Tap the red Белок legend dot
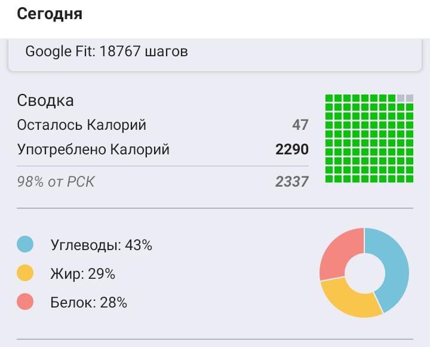 tap(25, 302)
